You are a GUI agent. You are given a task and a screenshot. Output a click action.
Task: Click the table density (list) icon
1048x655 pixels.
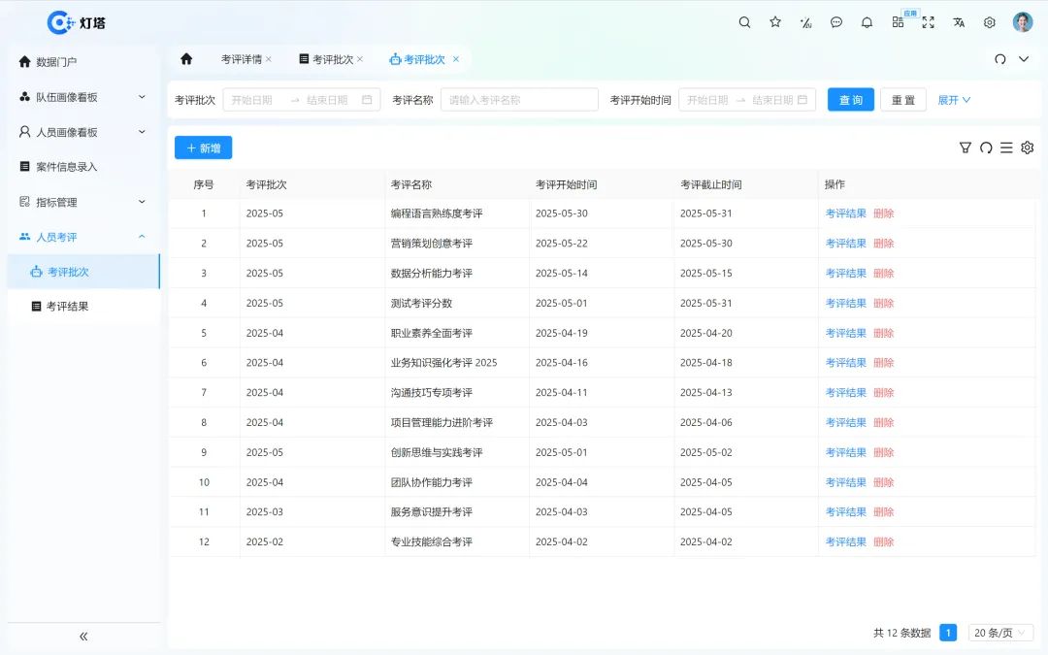pos(1006,147)
